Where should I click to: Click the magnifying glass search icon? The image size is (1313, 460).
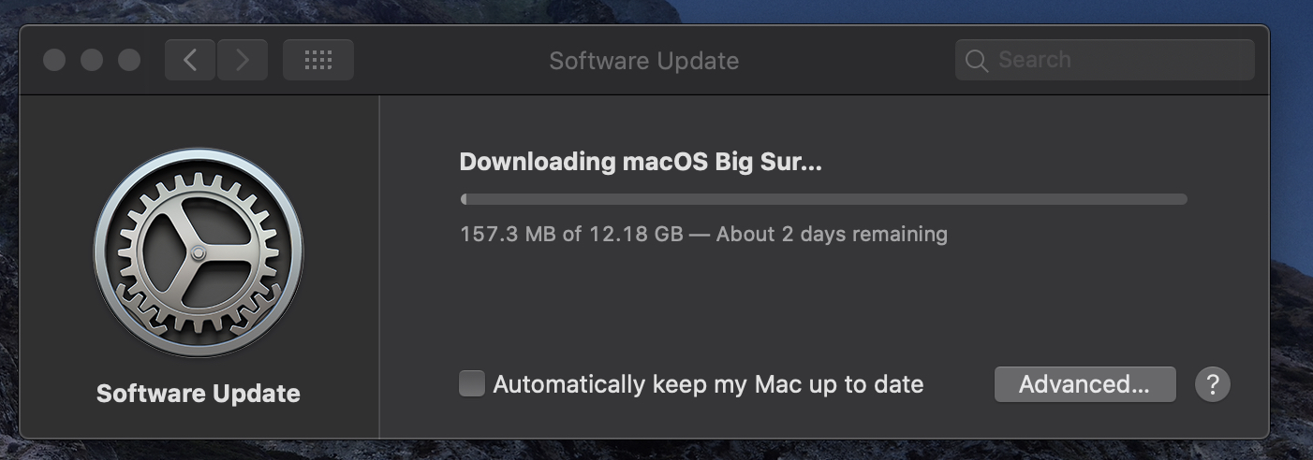point(977,61)
